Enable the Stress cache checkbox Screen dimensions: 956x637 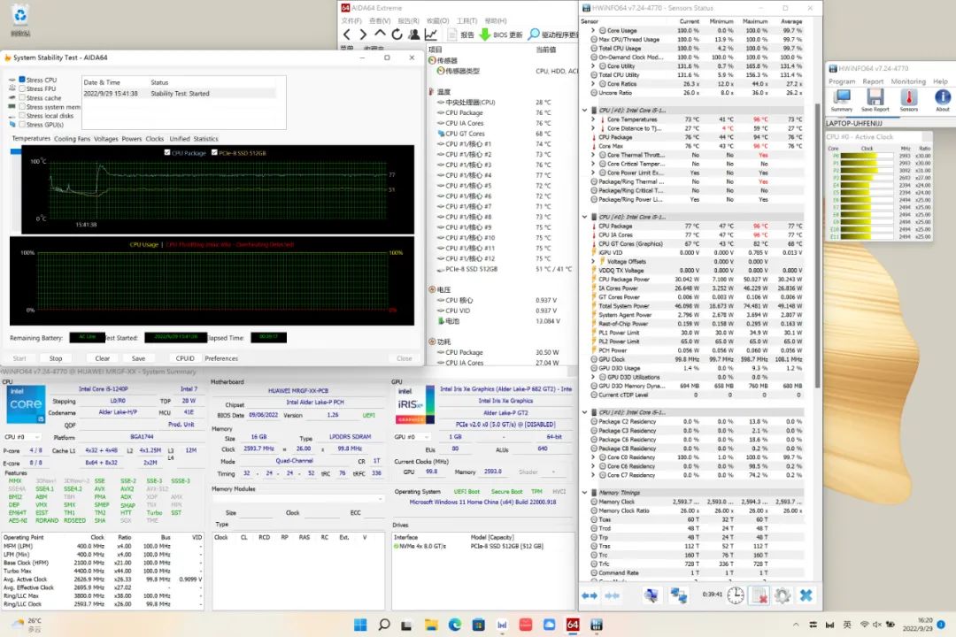point(22,97)
